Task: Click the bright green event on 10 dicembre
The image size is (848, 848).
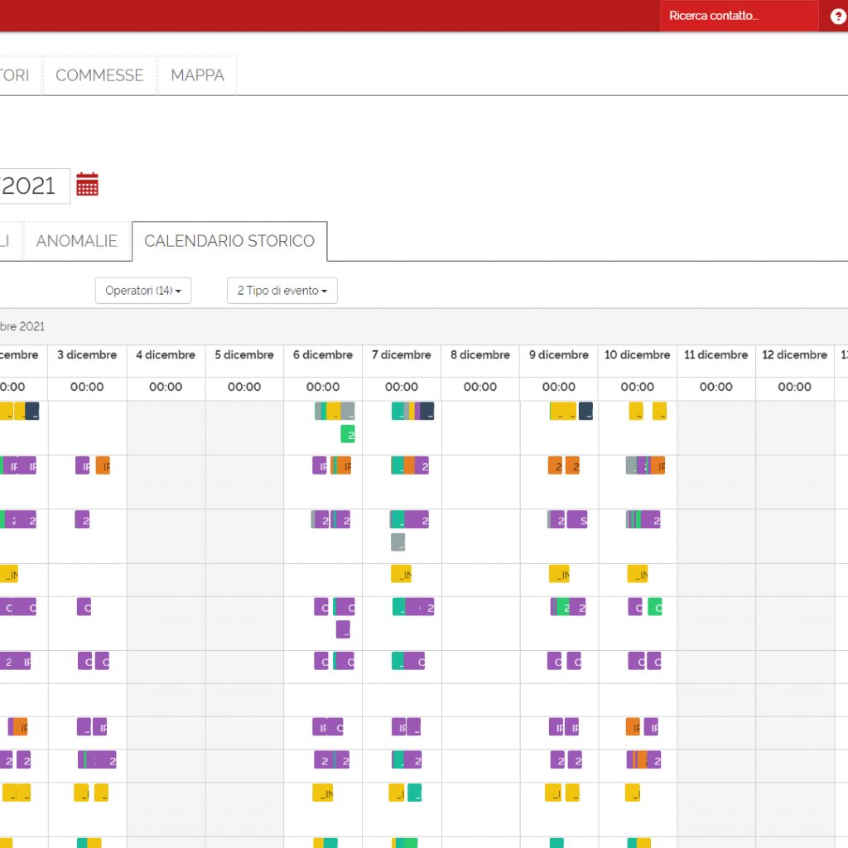Action: click(x=655, y=606)
